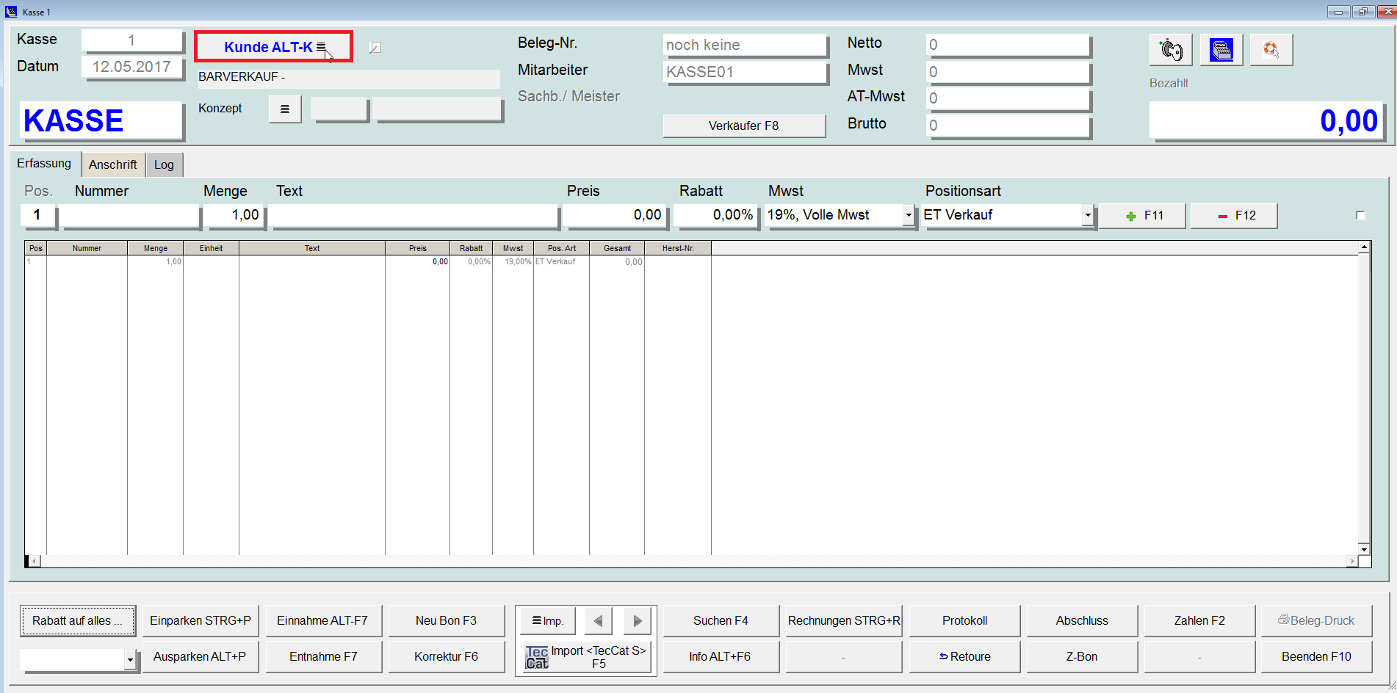Image resolution: width=1397 pixels, height=693 pixels.
Task: Click Einnahme ALT-F7 button
Action: tap(322, 620)
